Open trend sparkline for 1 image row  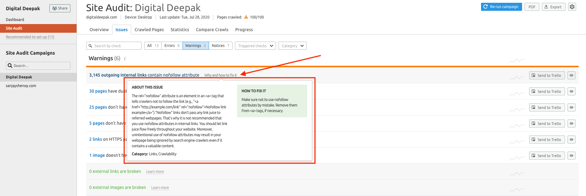[x=517, y=158]
